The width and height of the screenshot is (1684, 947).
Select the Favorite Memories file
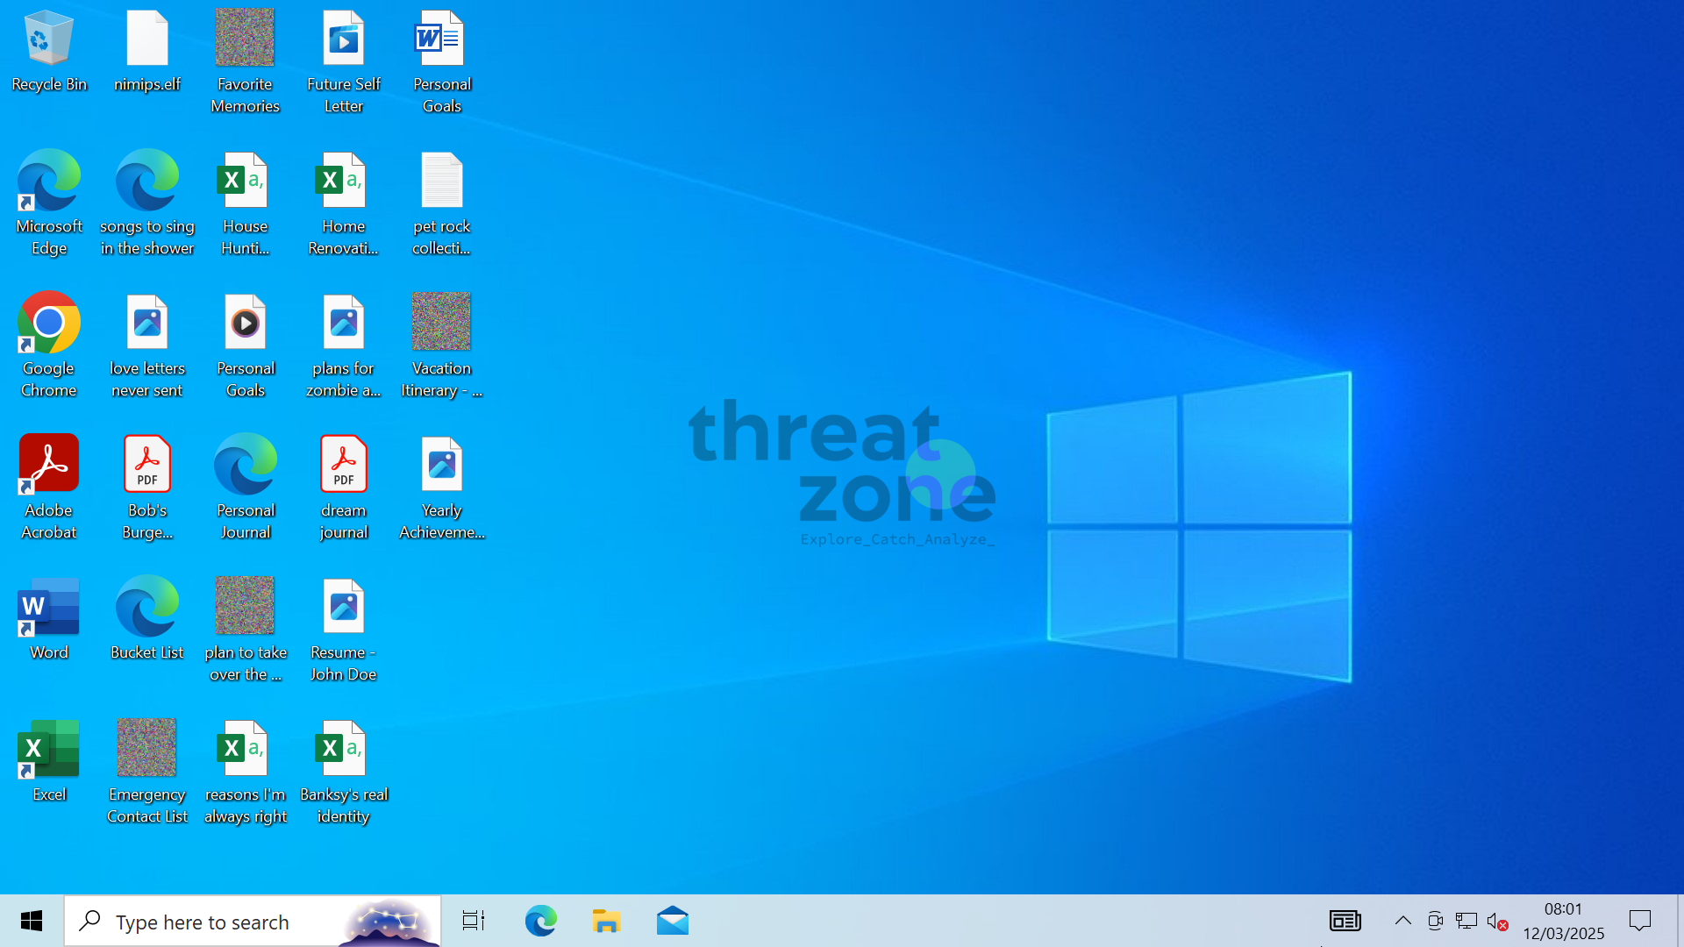(246, 63)
